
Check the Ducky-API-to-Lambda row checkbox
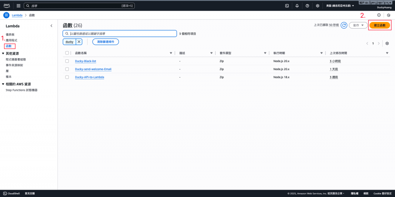[x=67, y=77]
